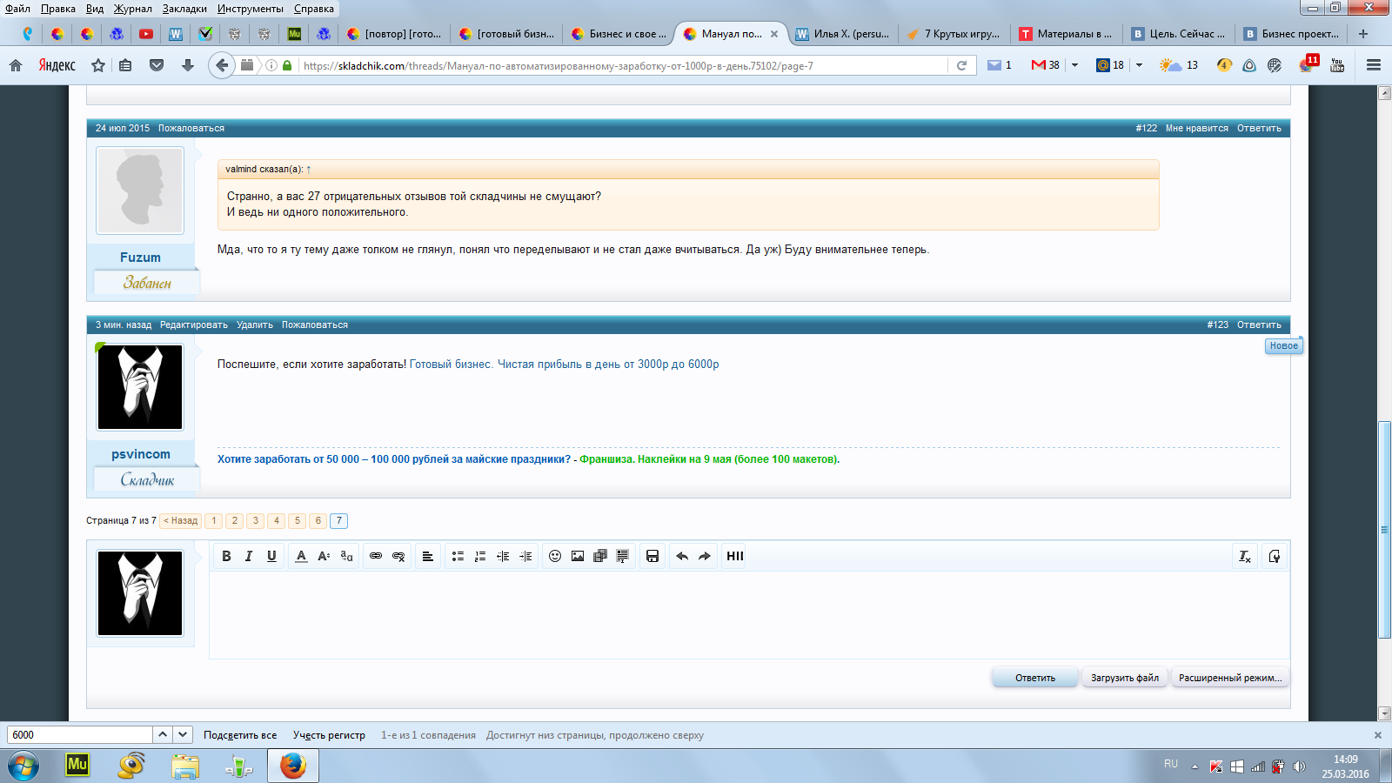
Task: Click 'Удалить' on post #123
Action: (255, 325)
